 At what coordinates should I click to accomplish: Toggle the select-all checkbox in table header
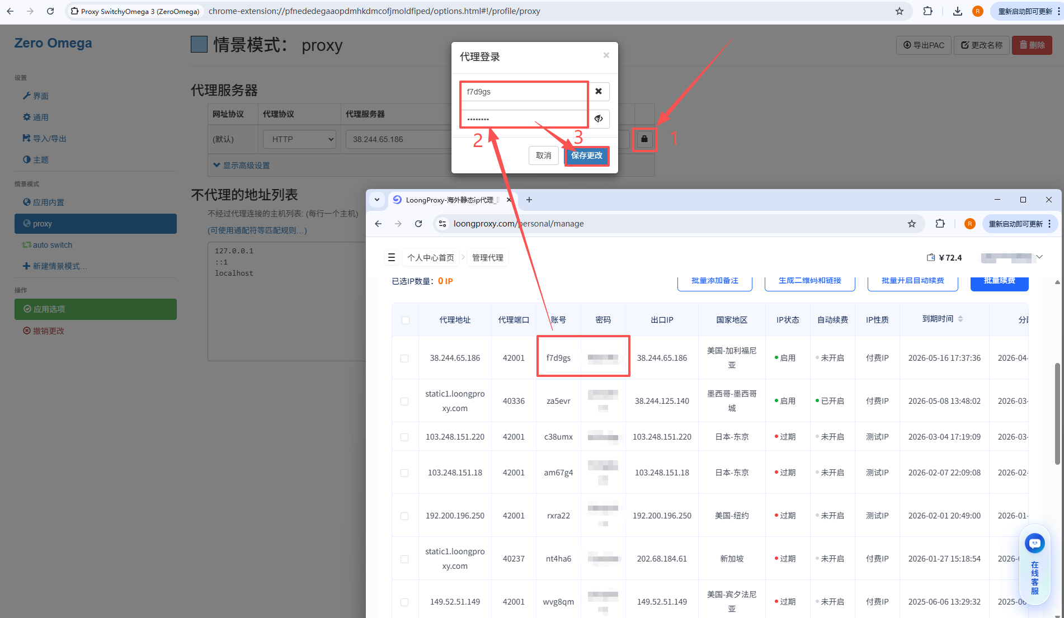[406, 320]
